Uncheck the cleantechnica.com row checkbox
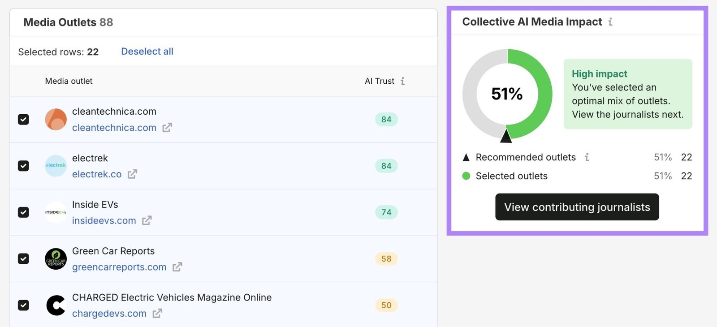The height and width of the screenshot is (327, 717). [23, 119]
